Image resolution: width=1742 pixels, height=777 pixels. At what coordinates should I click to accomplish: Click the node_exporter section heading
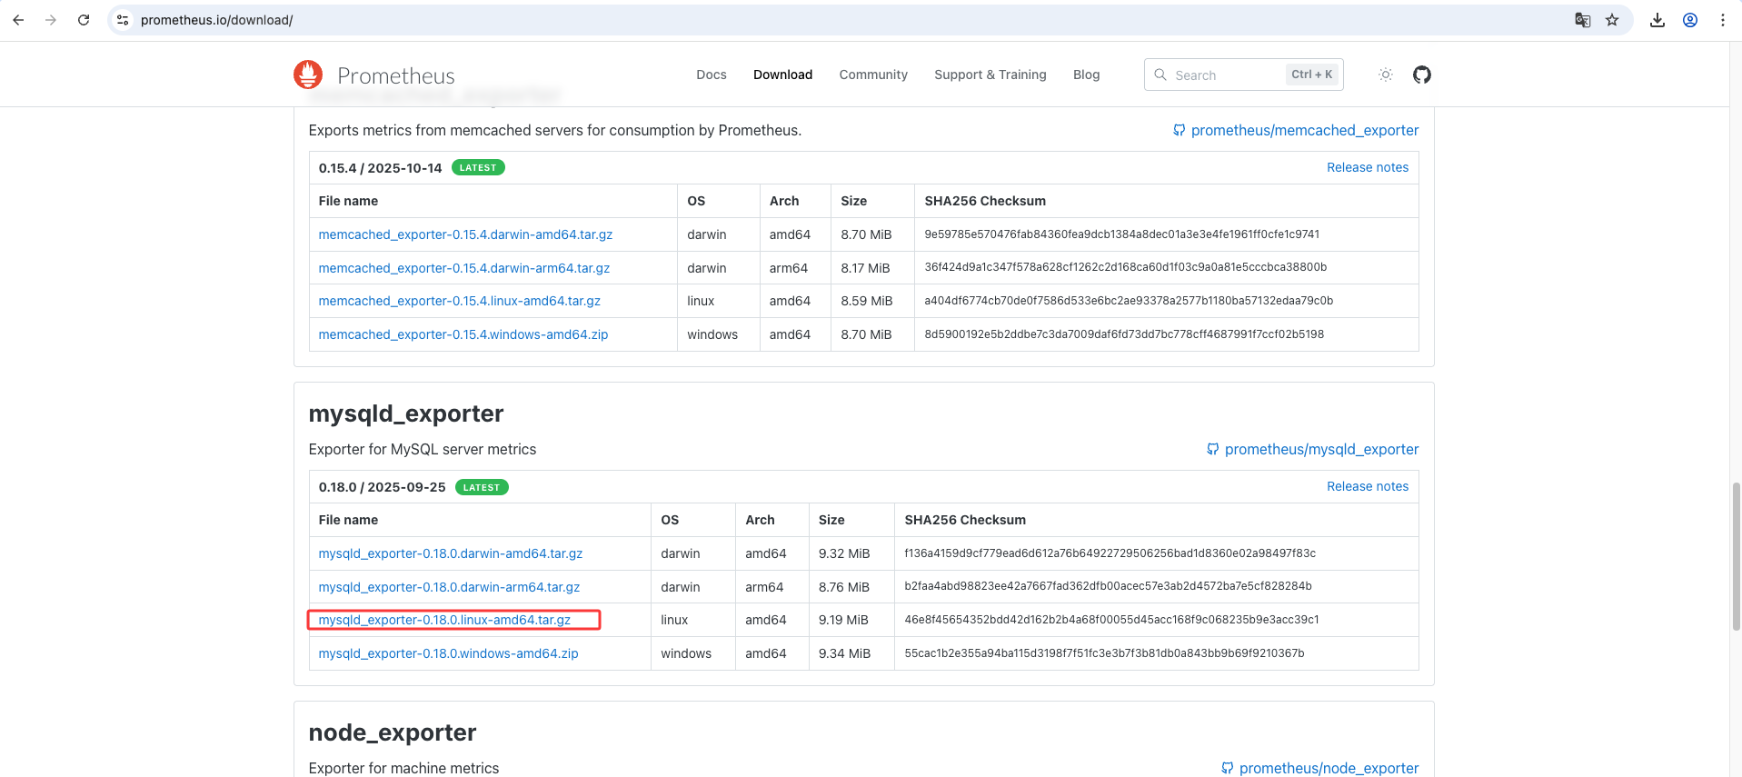pos(393,732)
